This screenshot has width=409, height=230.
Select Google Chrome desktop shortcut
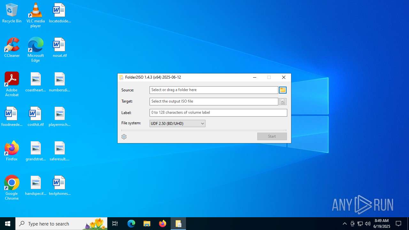12,188
